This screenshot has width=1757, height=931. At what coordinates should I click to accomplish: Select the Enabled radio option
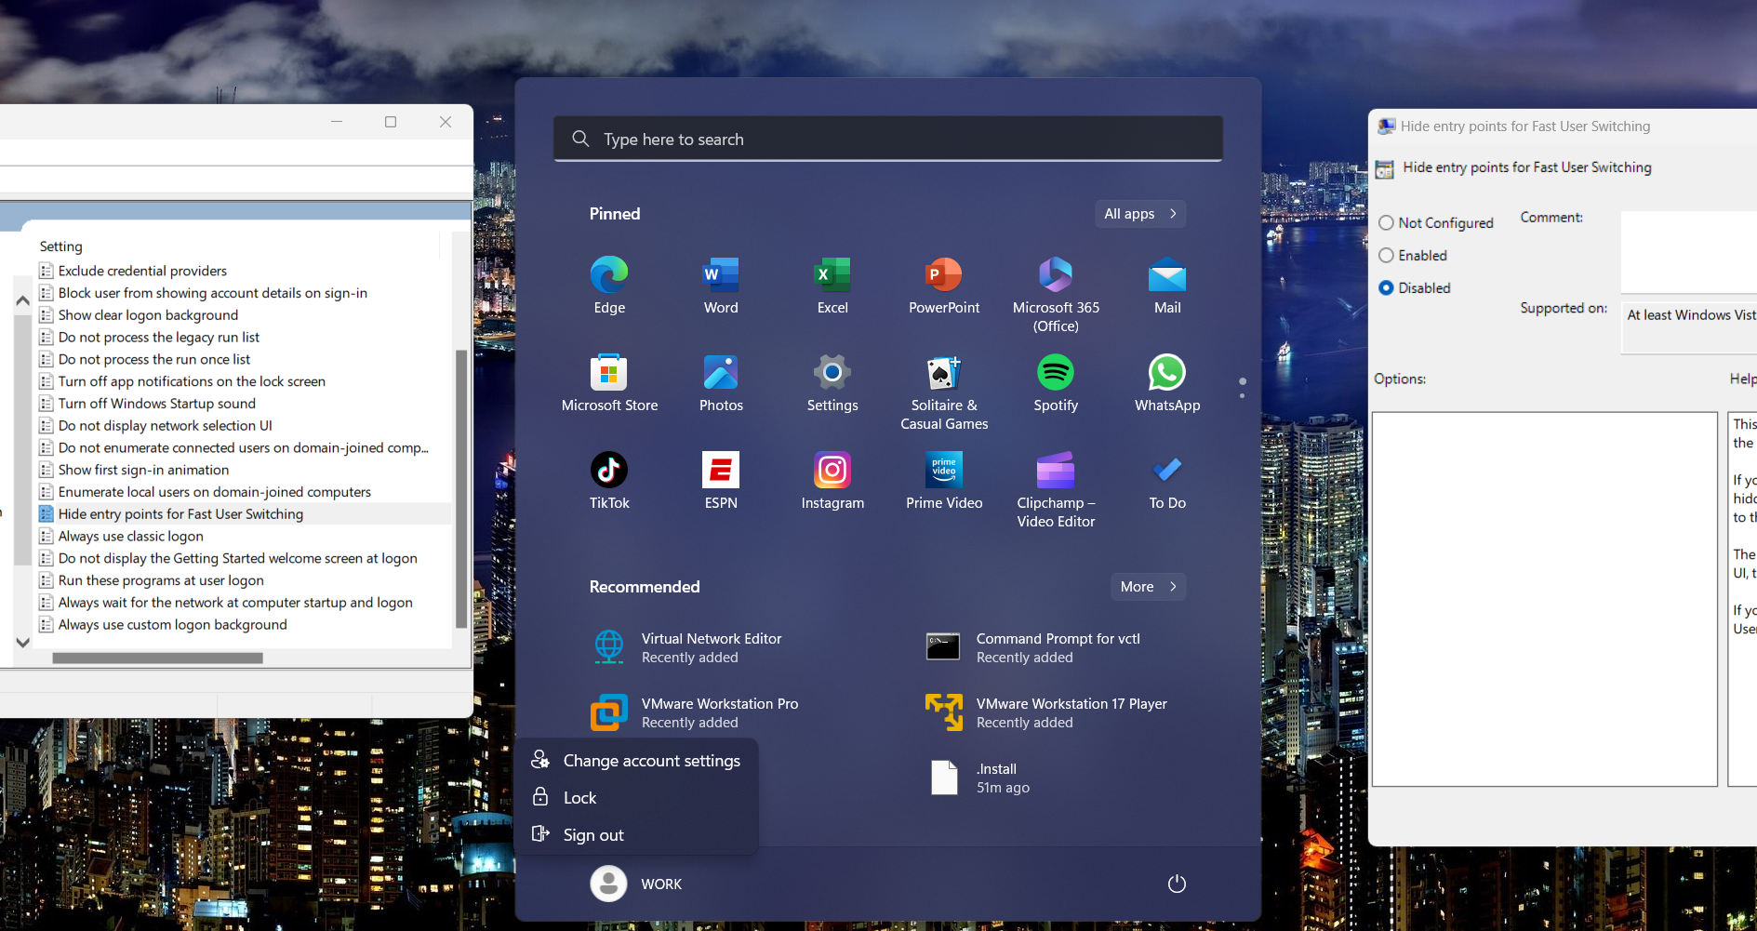[1386, 256]
